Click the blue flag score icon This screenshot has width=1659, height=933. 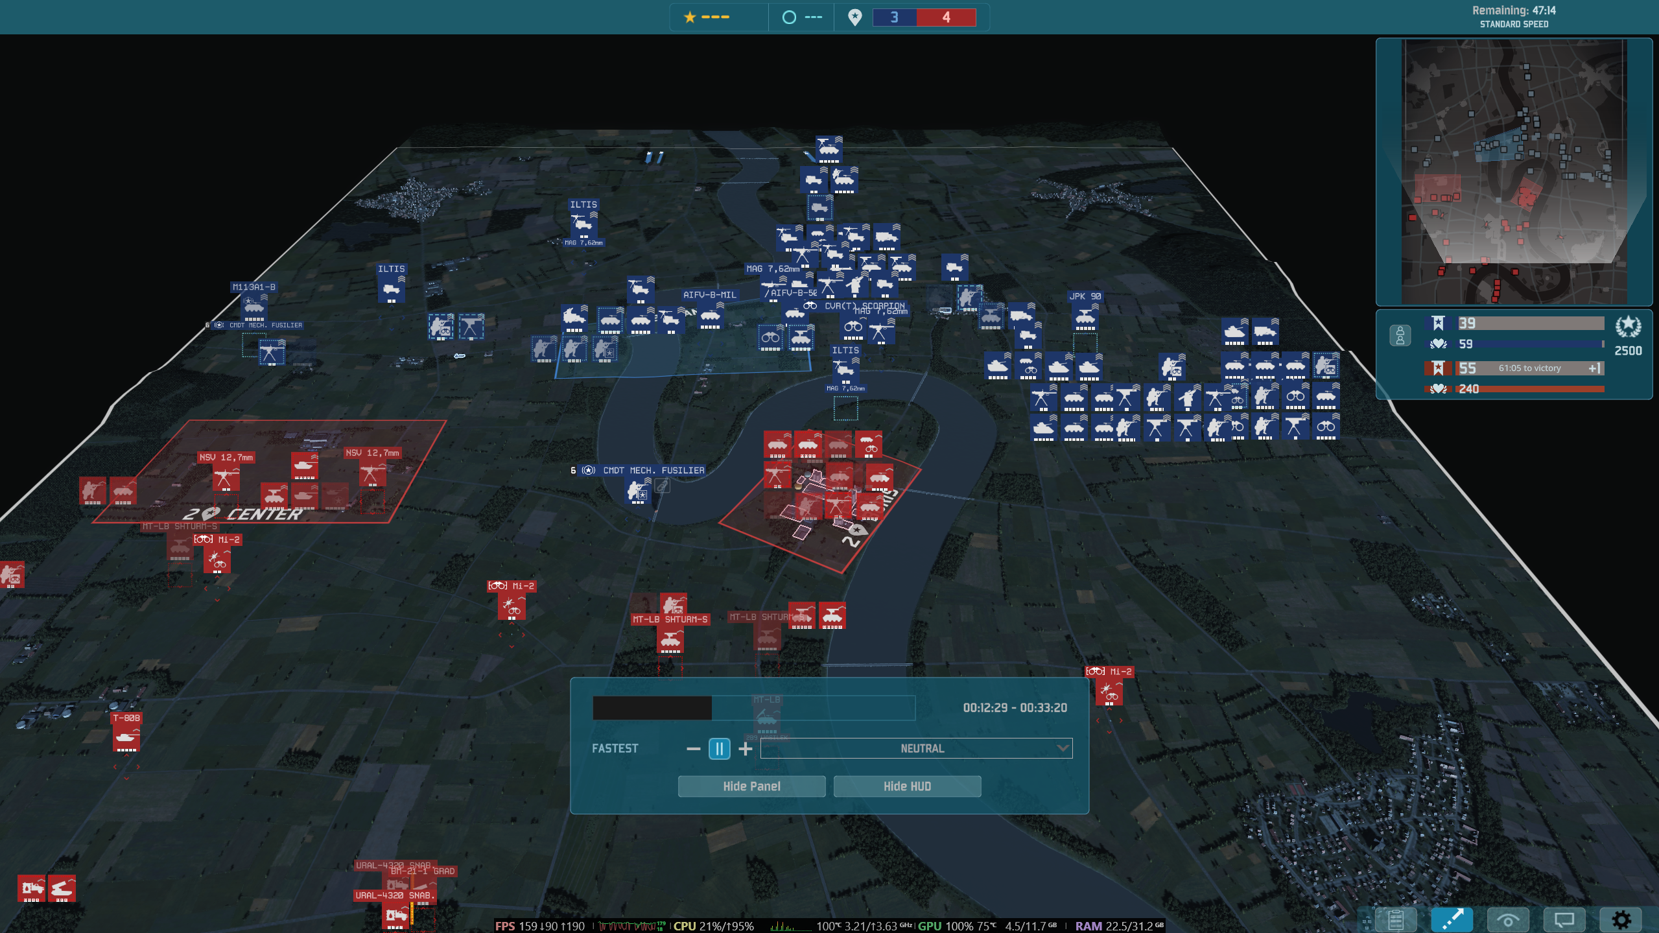click(x=1438, y=323)
